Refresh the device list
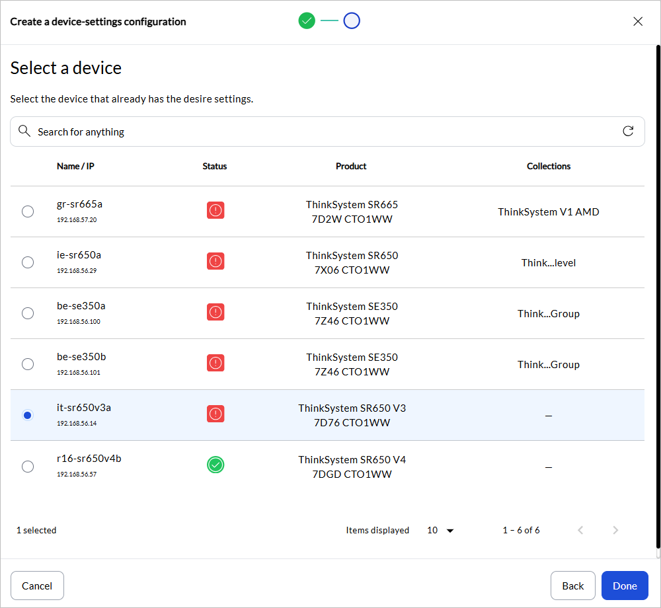 point(629,131)
